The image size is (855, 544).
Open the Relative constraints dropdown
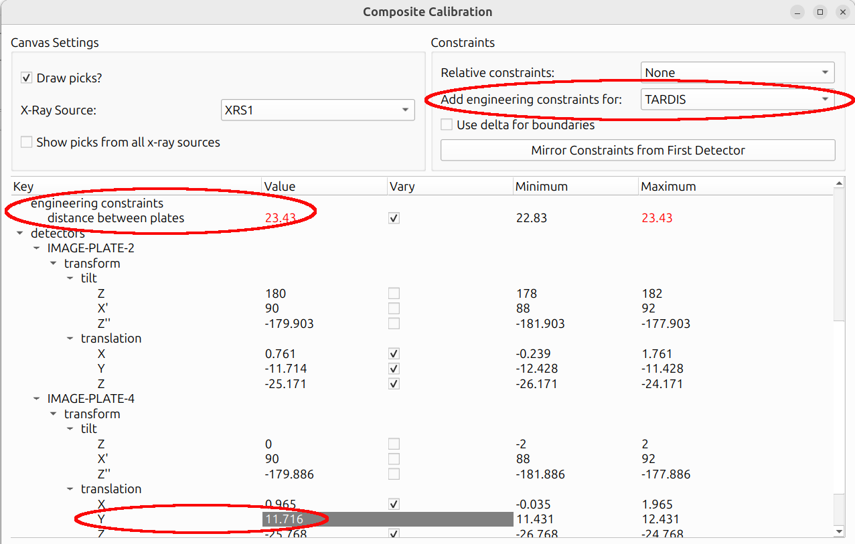[x=737, y=72]
